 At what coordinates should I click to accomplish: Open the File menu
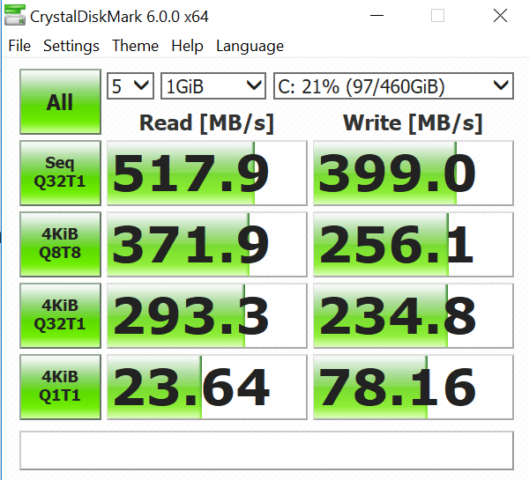(x=19, y=46)
